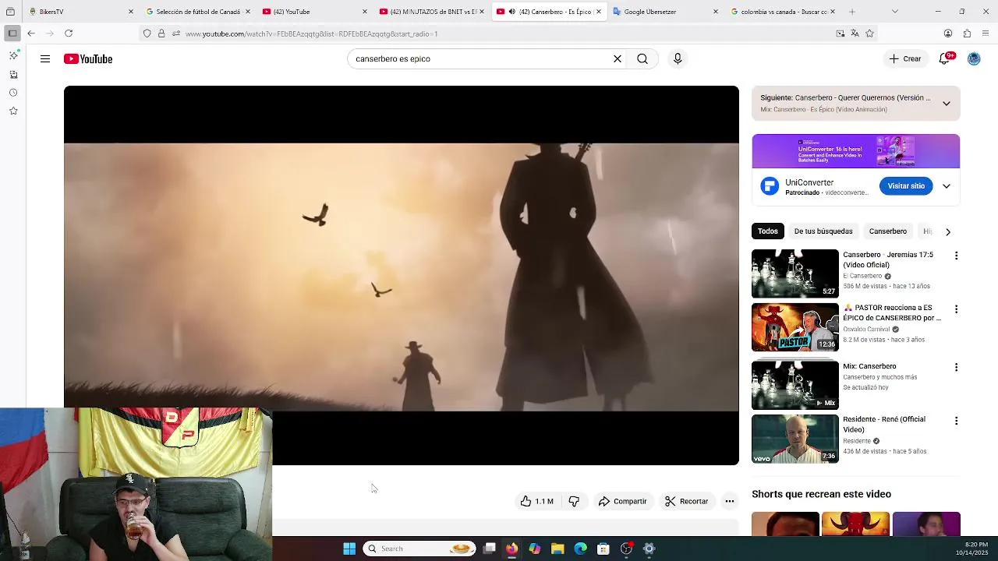998x561 pixels.
Task: Open bookmarks star in browser sidebar
Action: click(x=13, y=111)
